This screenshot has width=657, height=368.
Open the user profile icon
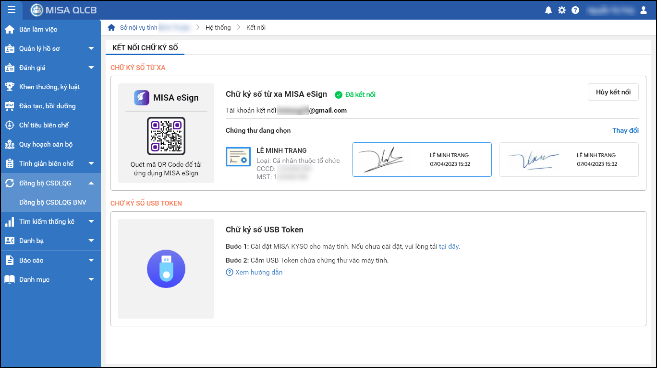[x=644, y=10]
